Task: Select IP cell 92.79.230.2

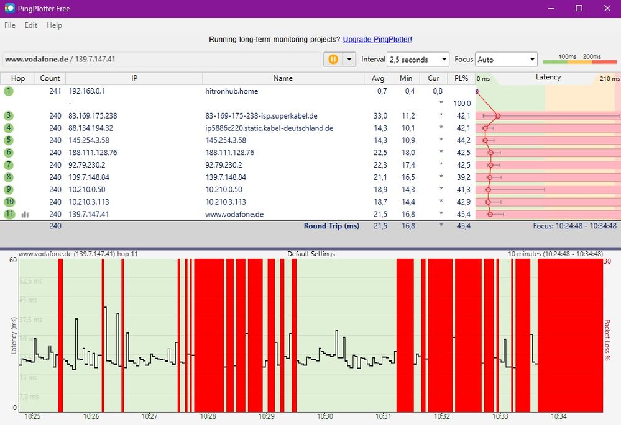Action: pos(87,164)
